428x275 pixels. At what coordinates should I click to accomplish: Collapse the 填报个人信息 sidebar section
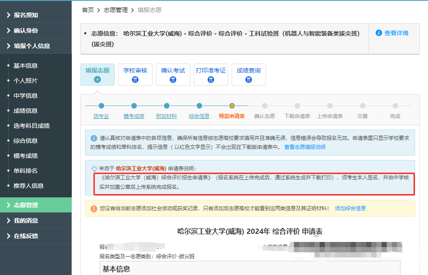click(x=36, y=46)
